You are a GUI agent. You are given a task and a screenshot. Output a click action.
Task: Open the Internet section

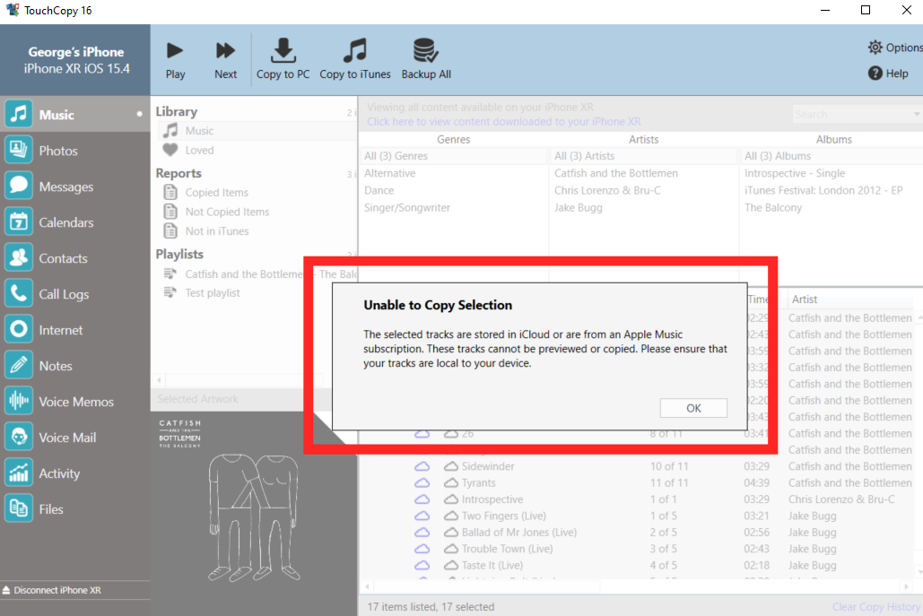[x=74, y=330]
